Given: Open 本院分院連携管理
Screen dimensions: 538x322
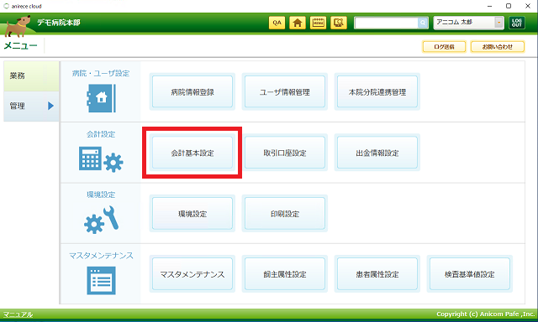Looking at the screenshot, I should [377, 91].
